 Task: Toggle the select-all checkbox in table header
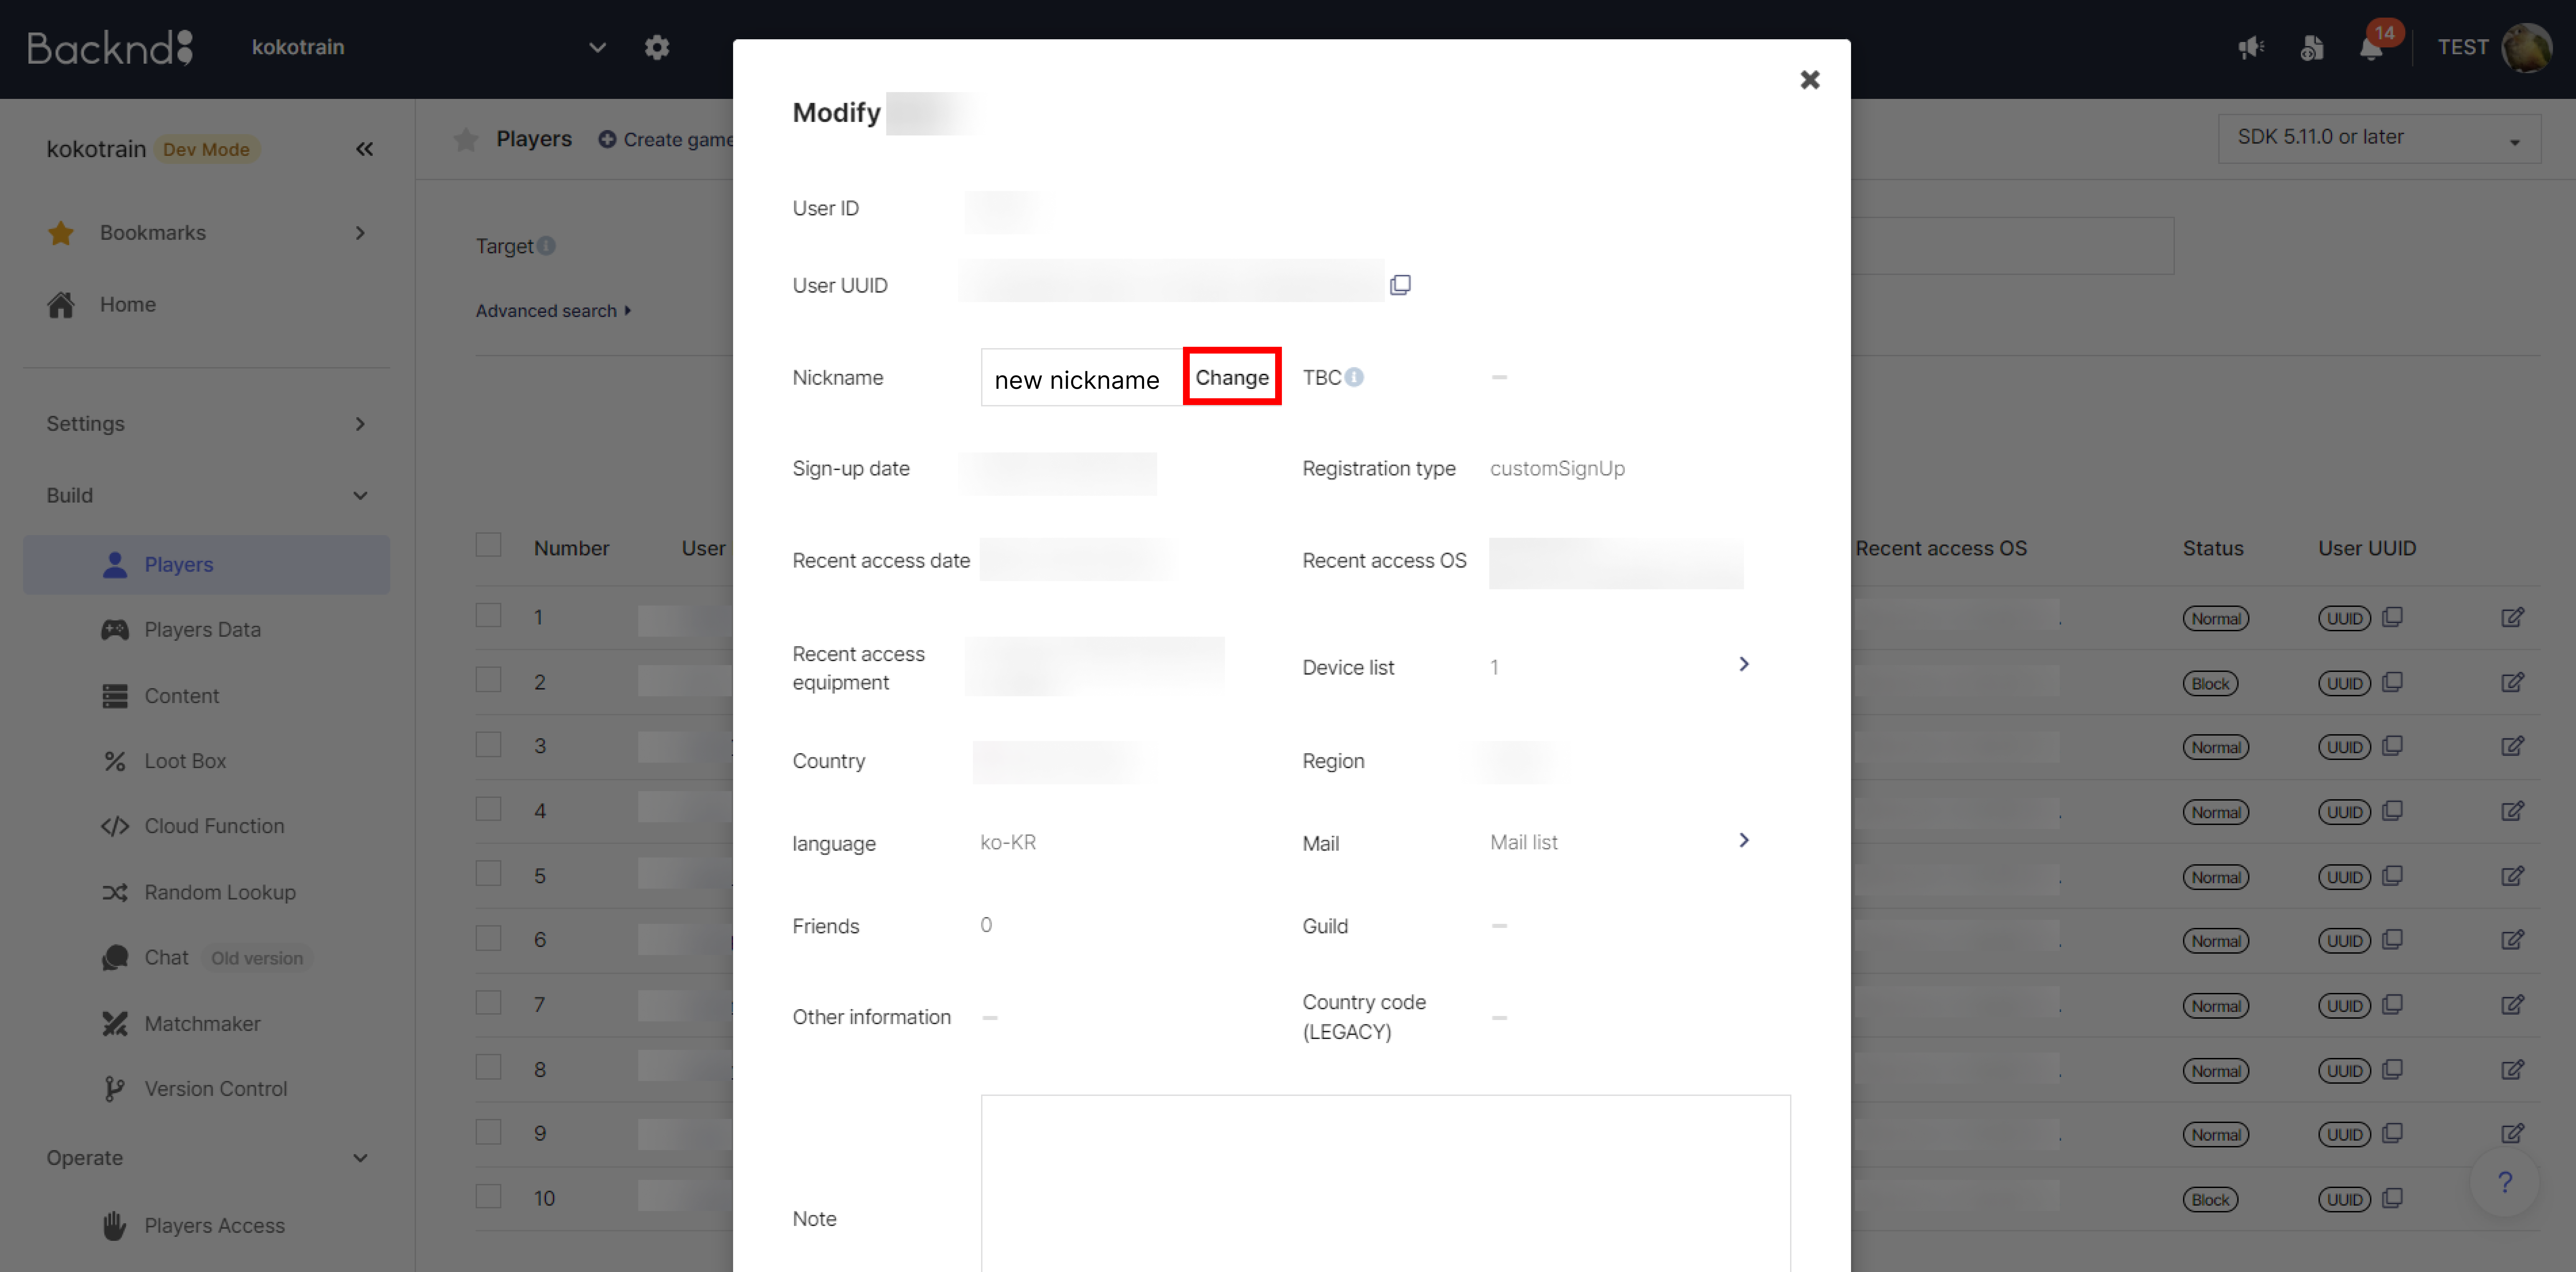(488, 545)
